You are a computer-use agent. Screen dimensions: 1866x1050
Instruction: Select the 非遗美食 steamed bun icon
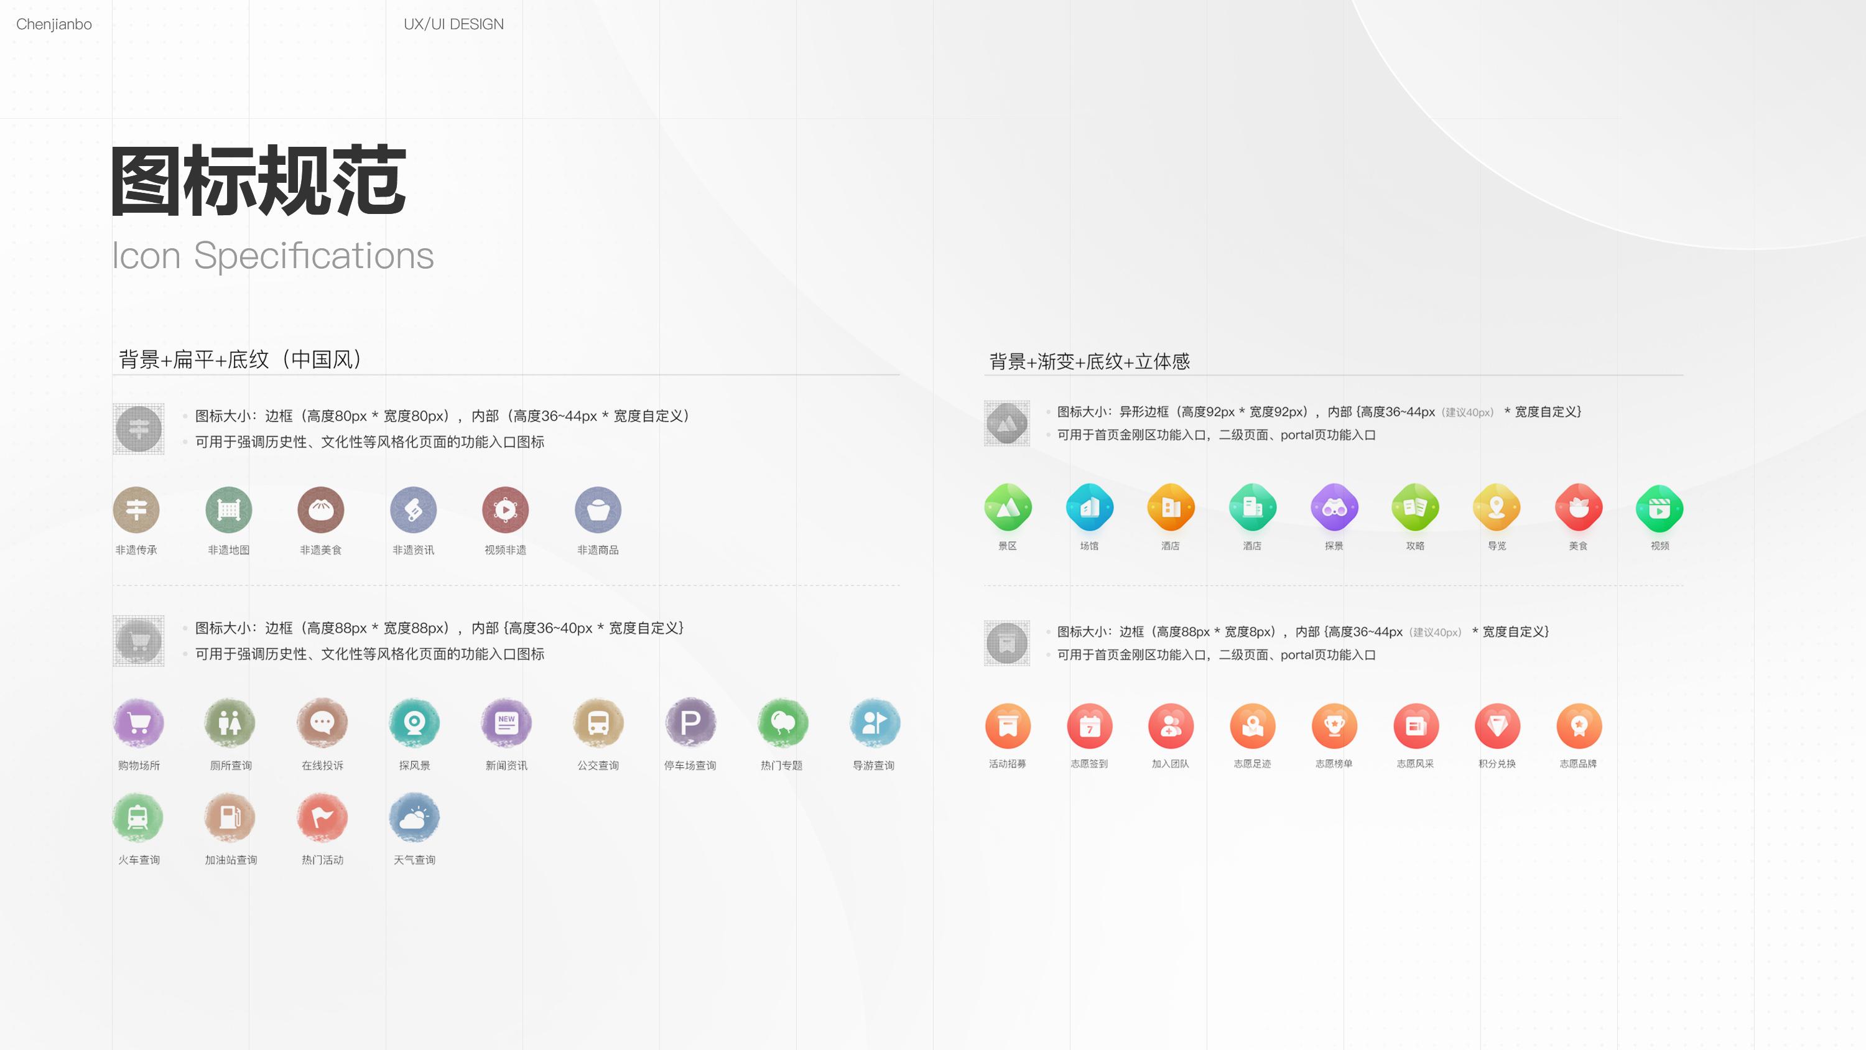coord(321,509)
